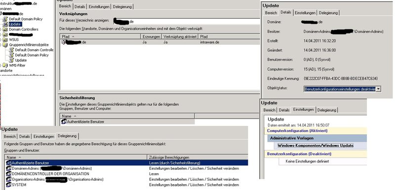Image resolution: width=395 pixels, height=190 pixels.
Task: Click the Gruppenrichtlinienobjekte folder icon
Action: click(5, 45)
